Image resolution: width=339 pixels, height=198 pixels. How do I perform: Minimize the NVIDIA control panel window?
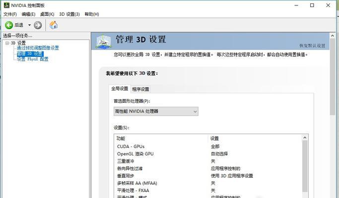(296, 5)
